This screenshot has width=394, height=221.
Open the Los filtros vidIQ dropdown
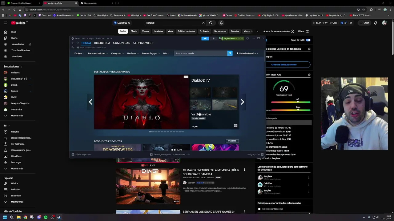pos(122,23)
